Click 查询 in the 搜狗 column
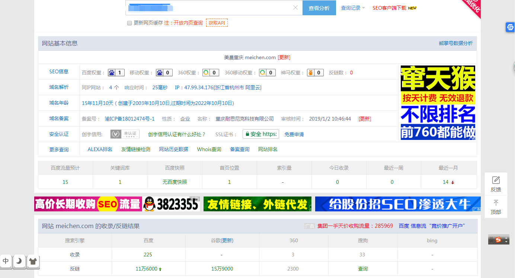515x278 pixels. pos(363,269)
